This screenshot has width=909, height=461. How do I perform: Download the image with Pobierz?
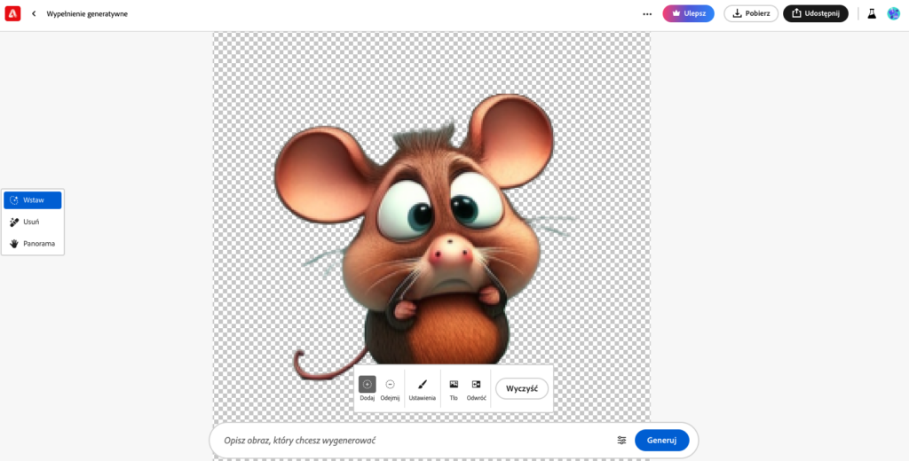click(x=750, y=13)
